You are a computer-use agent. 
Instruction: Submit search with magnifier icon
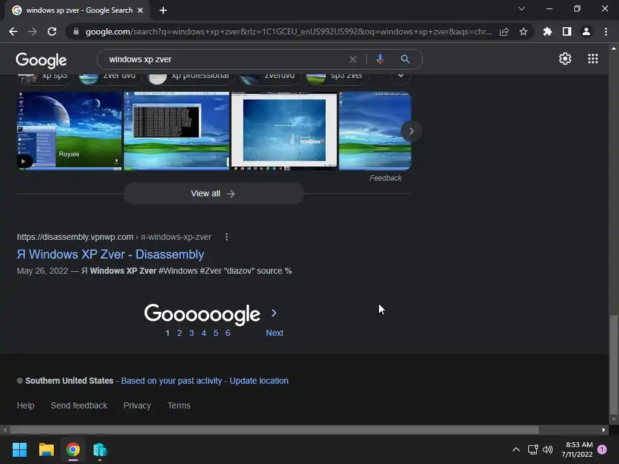pyautogui.click(x=405, y=59)
